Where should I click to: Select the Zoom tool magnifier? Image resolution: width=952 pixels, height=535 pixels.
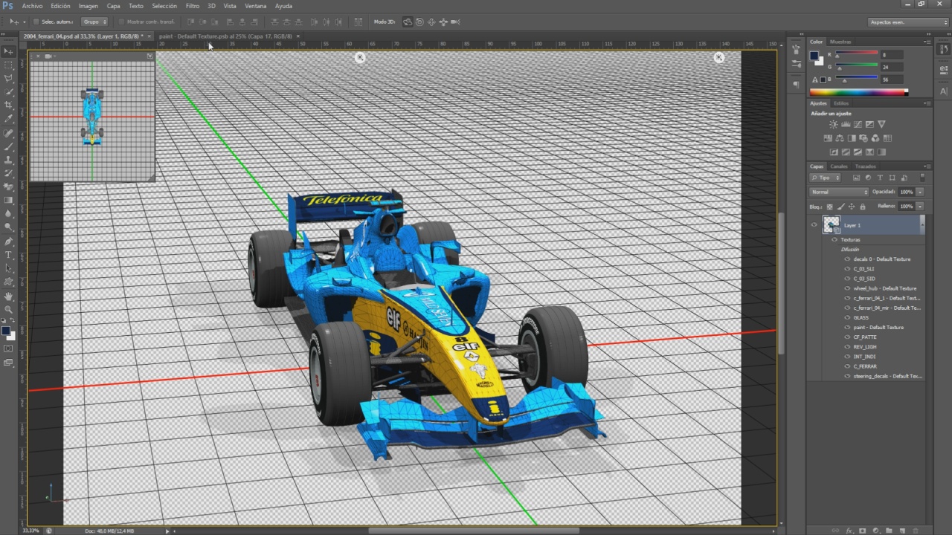coord(9,309)
